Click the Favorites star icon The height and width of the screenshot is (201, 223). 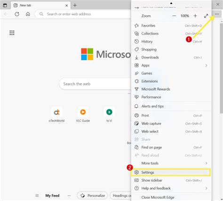(136, 25)
